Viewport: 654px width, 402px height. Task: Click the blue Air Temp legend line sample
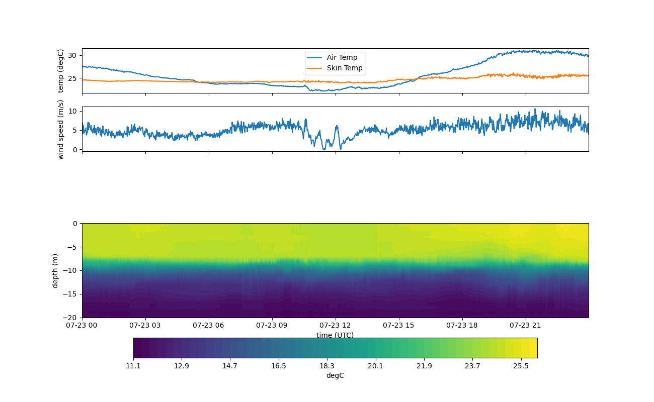point(315,58)
